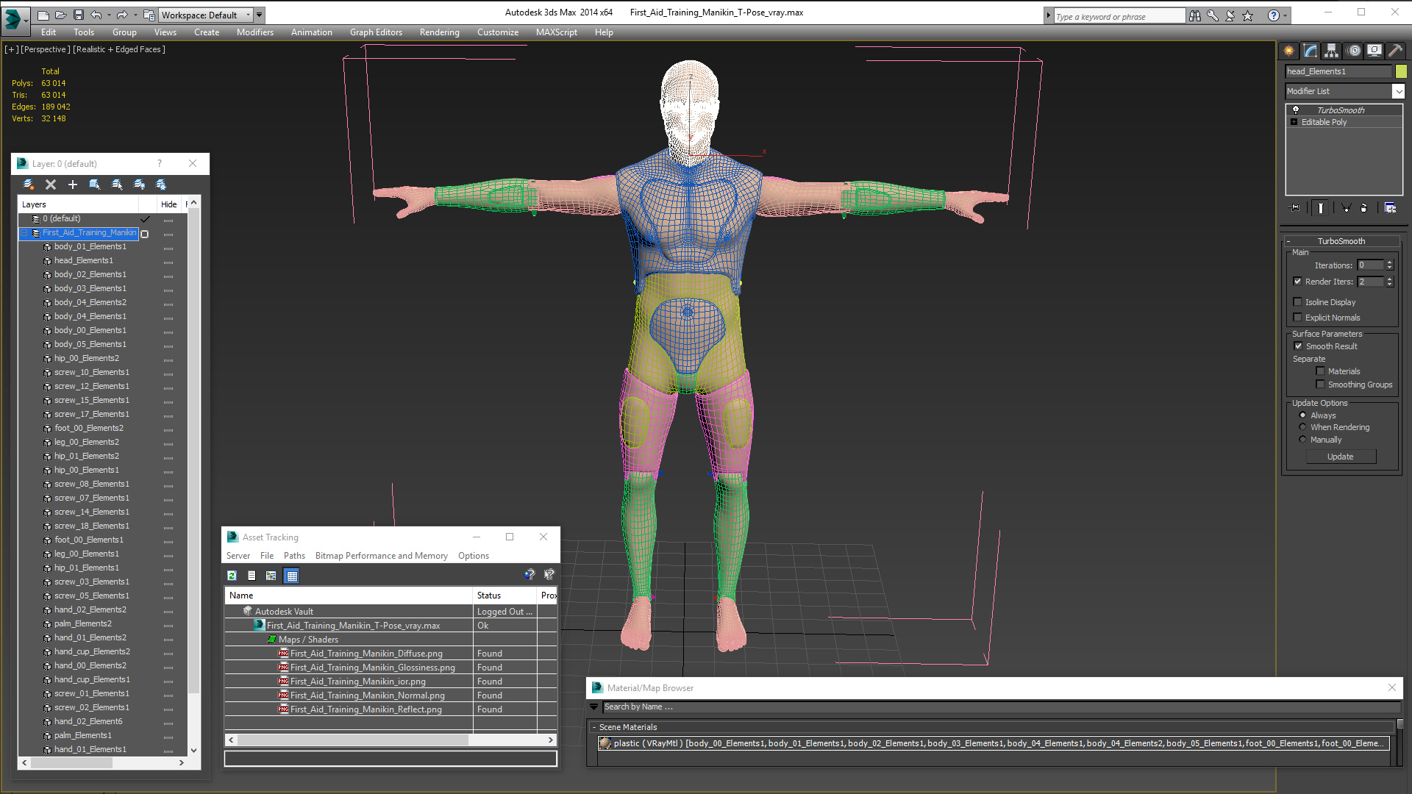Click Freeze/Unfreeze All Layers snowflake icon
This screenshot has height=794, width=1412.
(161, 185)
